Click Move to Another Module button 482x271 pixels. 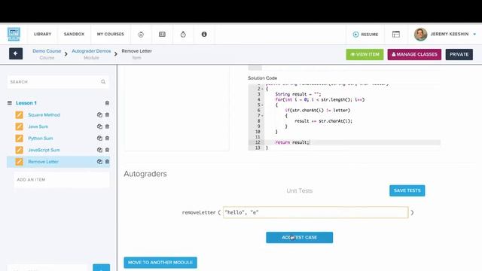(x=160, y=263)
